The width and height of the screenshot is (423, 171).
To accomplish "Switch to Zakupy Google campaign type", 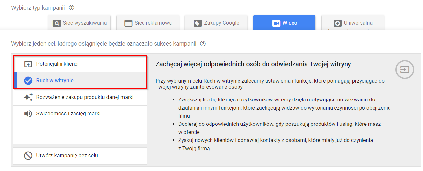I will coord(216,23).
